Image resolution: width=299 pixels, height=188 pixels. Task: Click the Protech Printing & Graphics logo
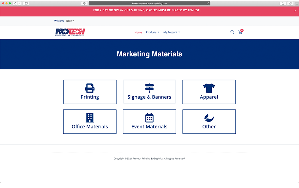click(70, 32)
